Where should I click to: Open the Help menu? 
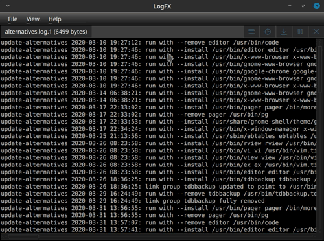55,19
